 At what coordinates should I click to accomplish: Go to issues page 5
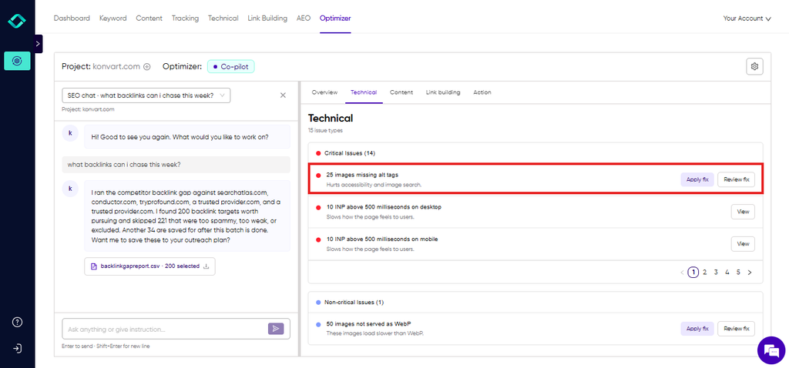(738, 273)
